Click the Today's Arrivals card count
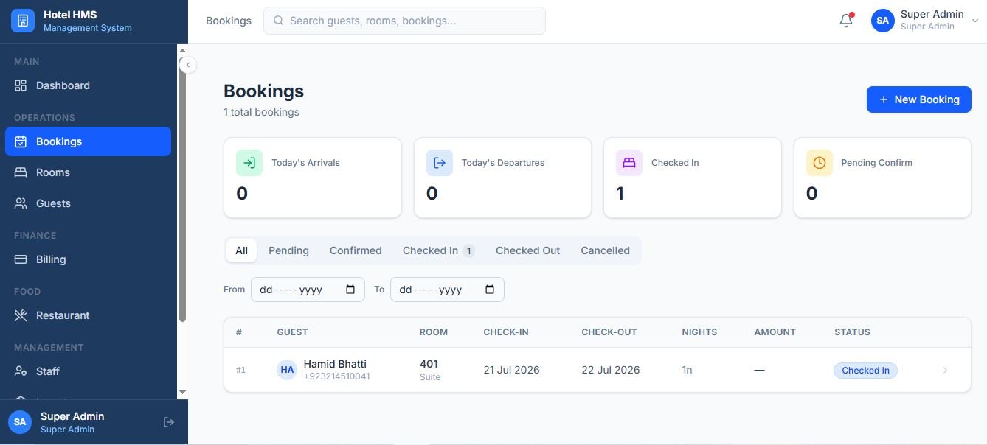The image size is (987, 445). (x=242, y=194)
